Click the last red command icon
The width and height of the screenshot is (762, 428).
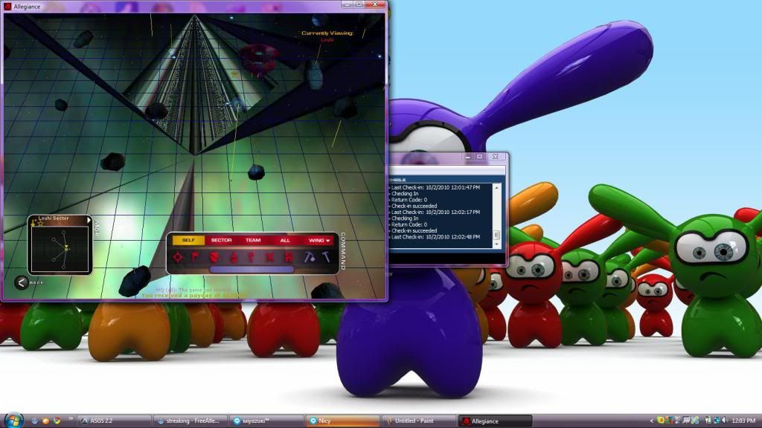tap(289, 257)
